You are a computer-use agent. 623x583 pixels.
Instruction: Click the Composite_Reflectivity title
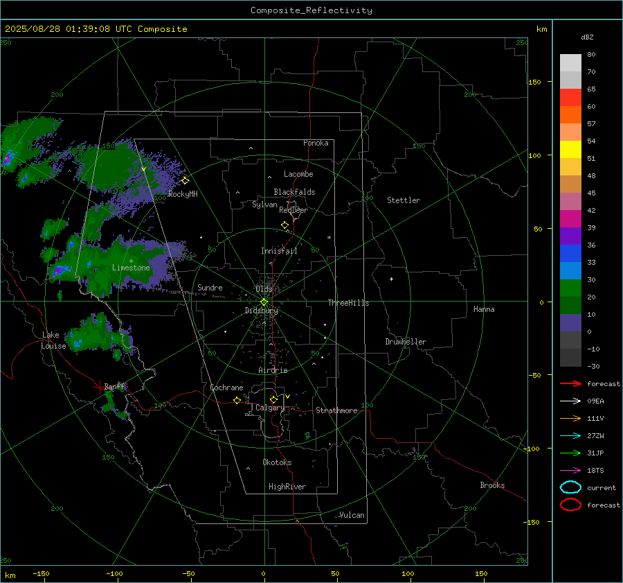click(311, 10)
